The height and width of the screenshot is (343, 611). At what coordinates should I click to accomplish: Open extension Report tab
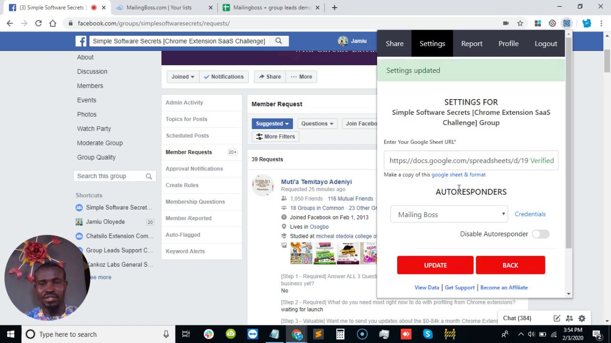pyautogui.click(x=472, y=43)
